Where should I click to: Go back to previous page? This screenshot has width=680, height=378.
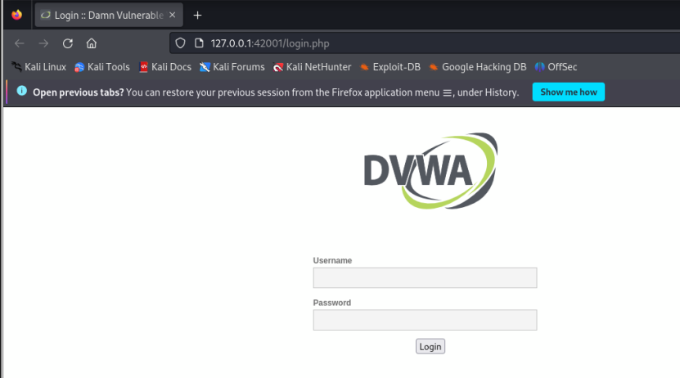tap(20, 43)
